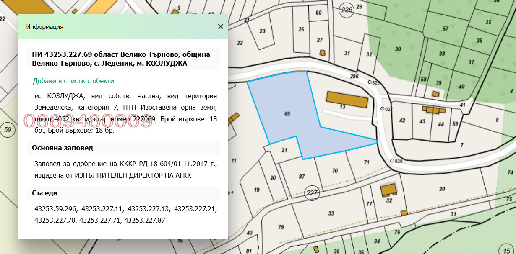Click parcel 87 near the map center
This screenshot has height=254, width=516.
click(x=302, y=177)
